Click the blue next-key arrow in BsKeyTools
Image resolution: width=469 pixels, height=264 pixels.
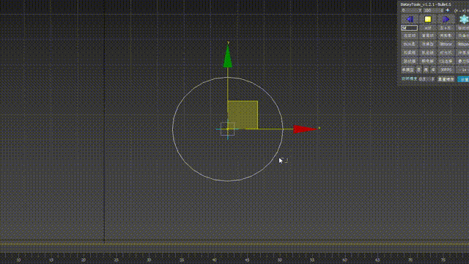tap(446, 20)
